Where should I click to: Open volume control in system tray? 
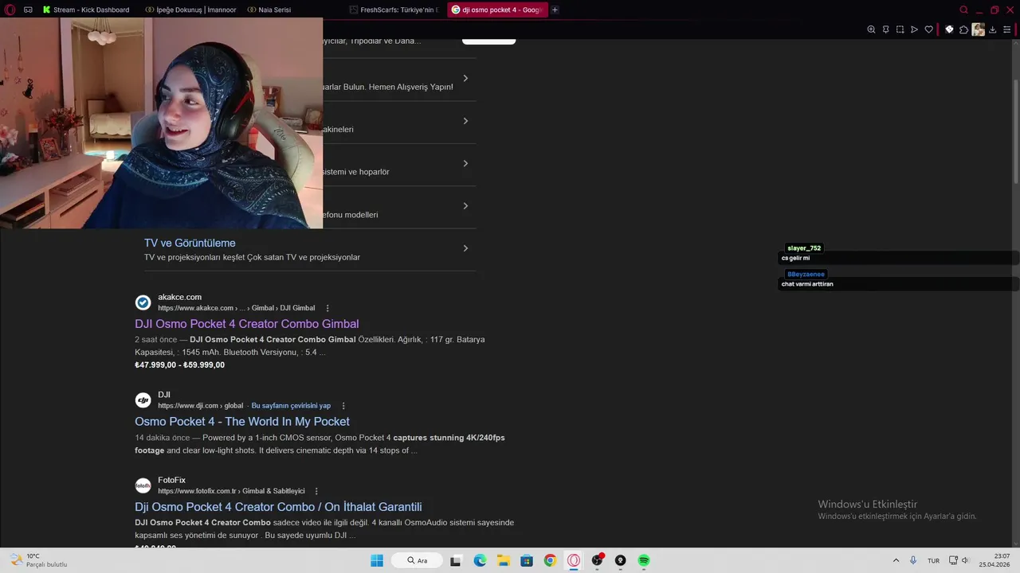[x=965, y=560]
